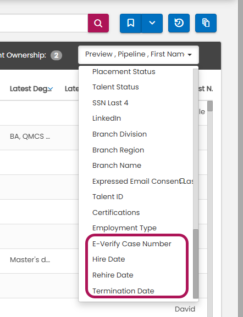Screen dimensions: 243x317
Task: Choose Talent ID column option
Action: pyautogui.click(x=108, y=197)
